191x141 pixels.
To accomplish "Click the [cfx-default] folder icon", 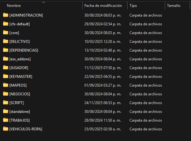I will pos(6,24).
